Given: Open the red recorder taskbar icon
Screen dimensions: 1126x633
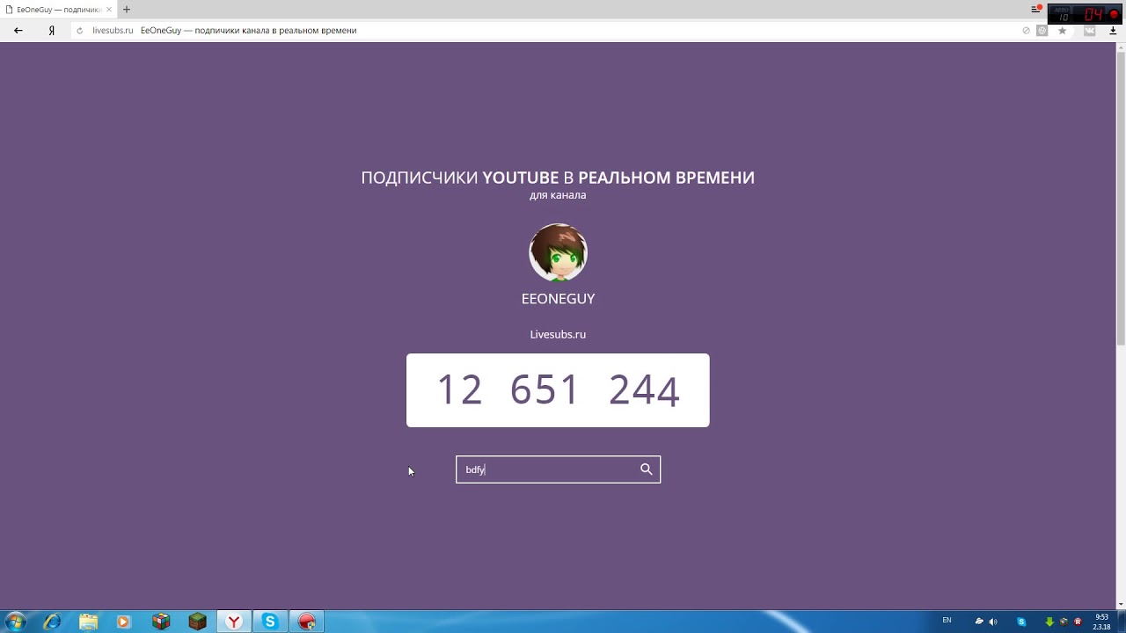Looking at the screenshot, I should [307, 622].
